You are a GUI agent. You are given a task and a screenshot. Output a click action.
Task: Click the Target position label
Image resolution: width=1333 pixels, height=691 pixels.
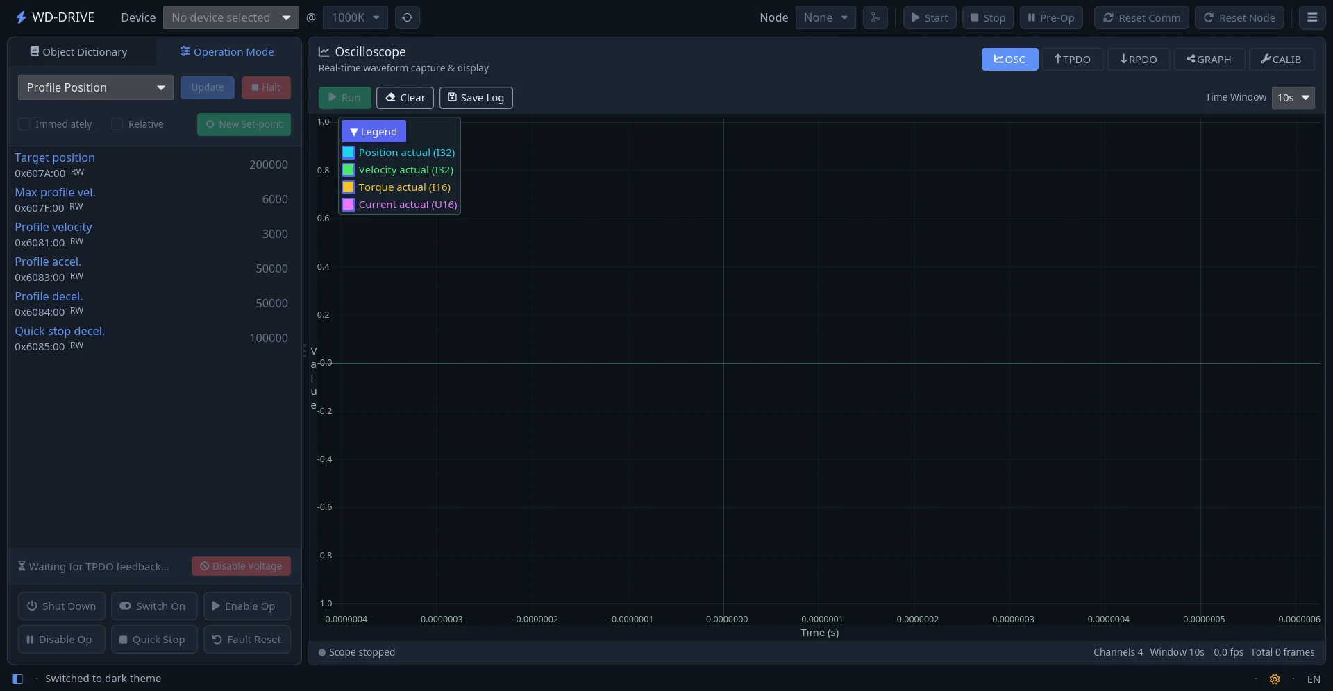pos(55,157)
